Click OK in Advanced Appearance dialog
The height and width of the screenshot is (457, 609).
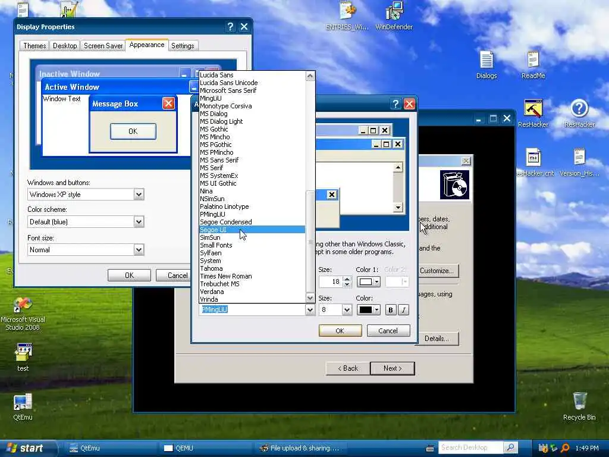pos(340,331)
